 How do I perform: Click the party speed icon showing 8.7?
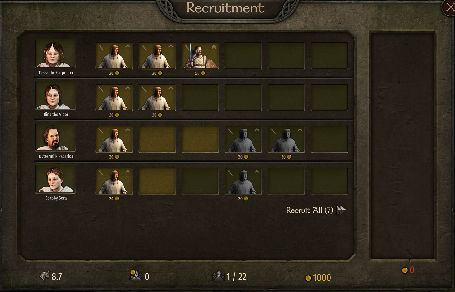pyautogui.click(x=45, y=276)
